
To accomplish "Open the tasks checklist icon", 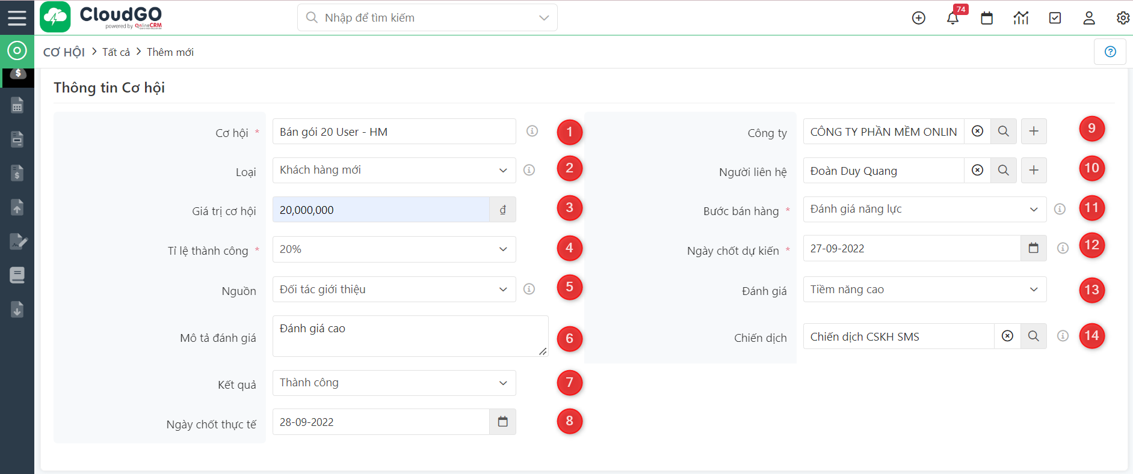I will tap(1055, 18).
